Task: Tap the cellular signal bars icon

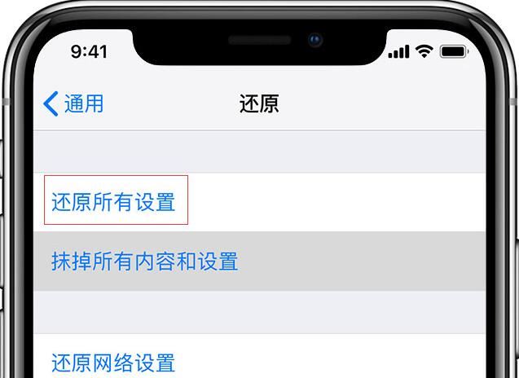Action: tap(398, 52)
